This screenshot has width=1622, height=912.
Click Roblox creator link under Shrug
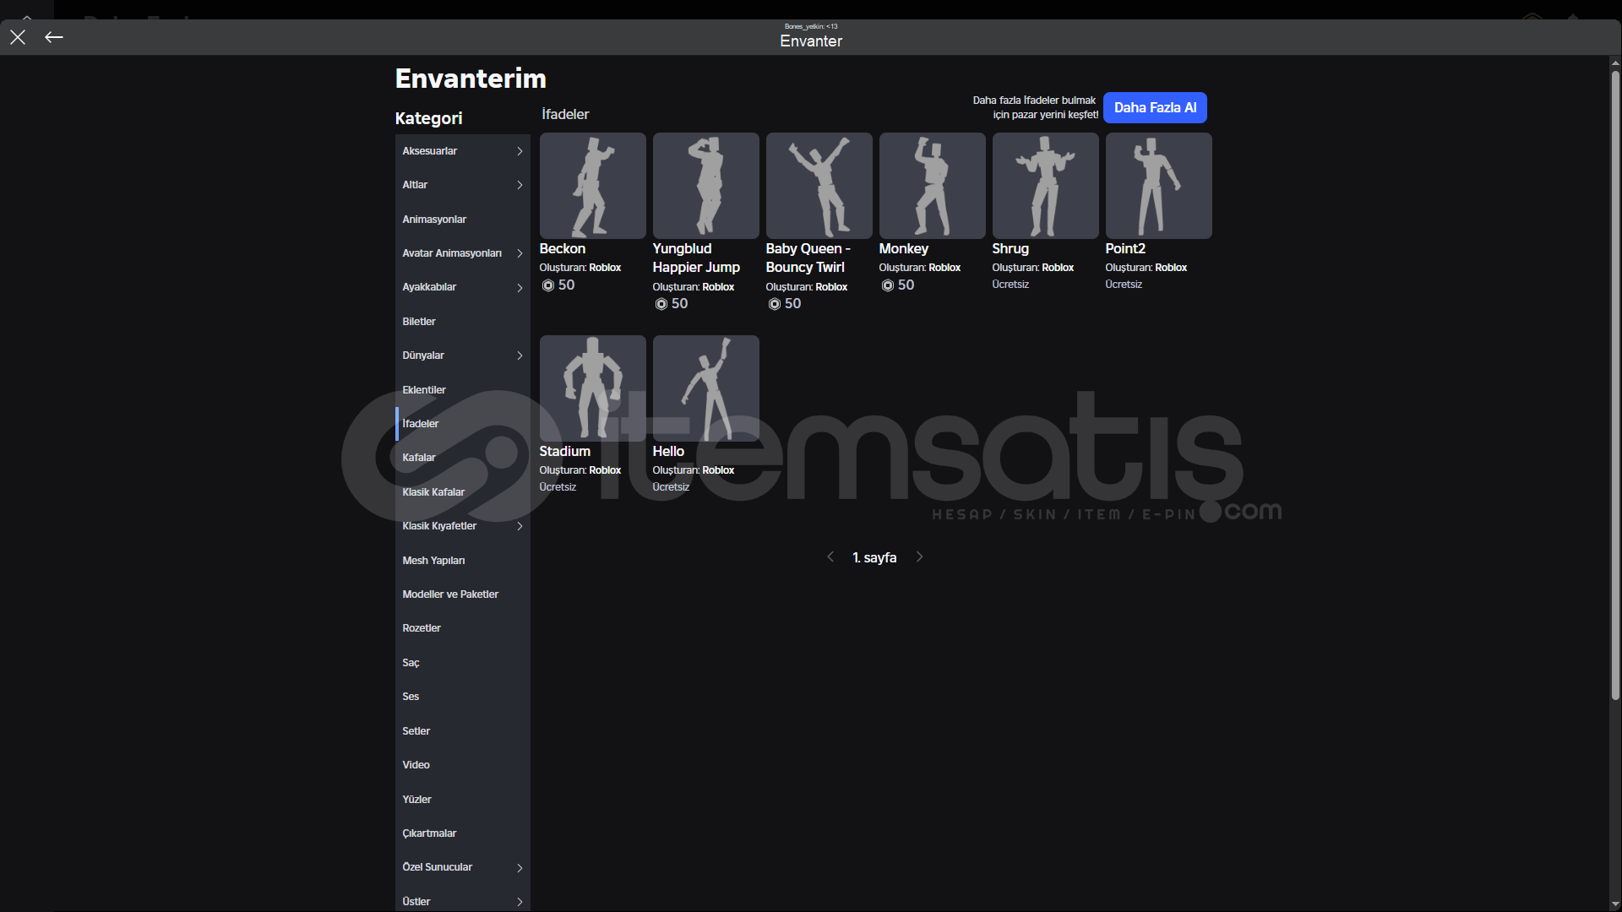(x=1058, y=268)
